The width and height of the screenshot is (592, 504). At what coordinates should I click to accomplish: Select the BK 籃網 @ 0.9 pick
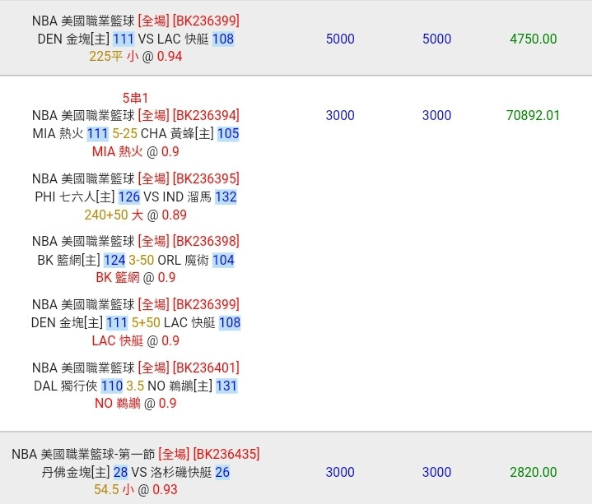(x=135, y=277)
